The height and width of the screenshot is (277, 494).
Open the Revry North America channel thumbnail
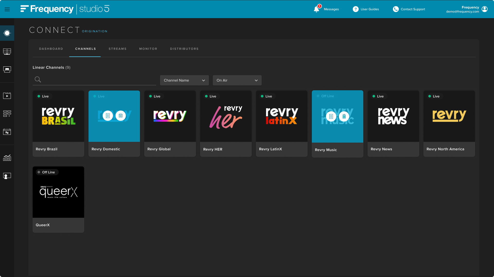coord(449,116)
